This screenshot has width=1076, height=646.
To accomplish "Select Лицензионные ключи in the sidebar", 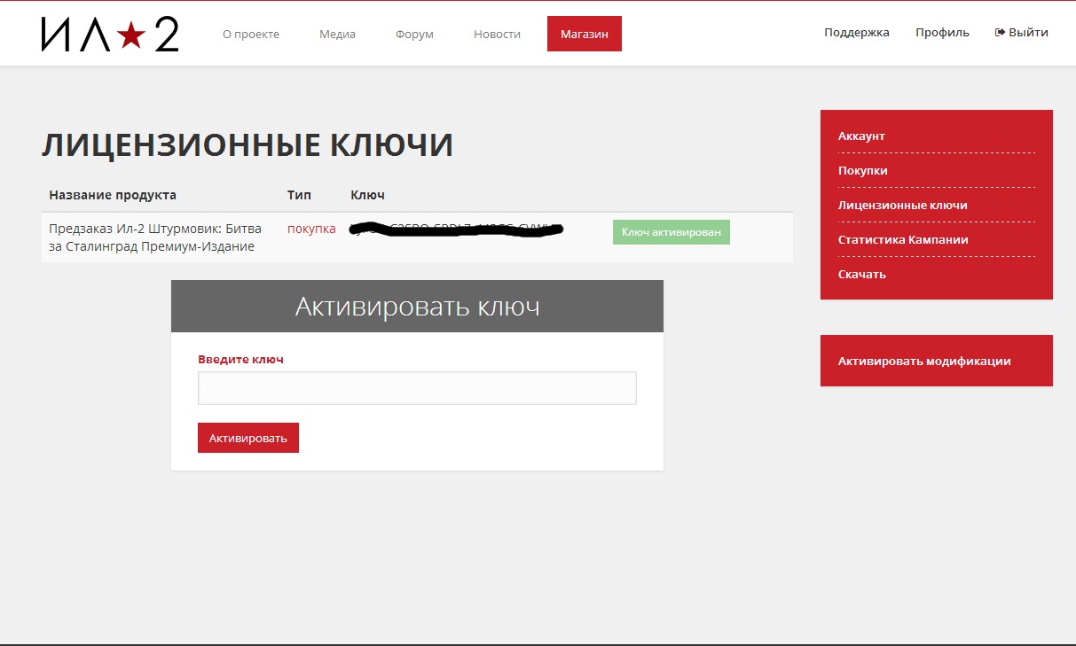I will tap(903, 206).
